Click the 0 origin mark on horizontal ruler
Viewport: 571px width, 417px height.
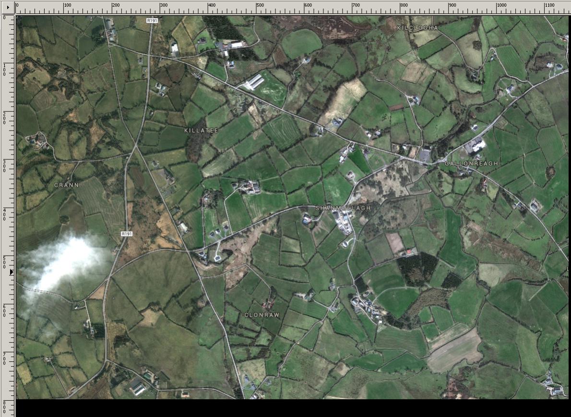coord(18,6)
